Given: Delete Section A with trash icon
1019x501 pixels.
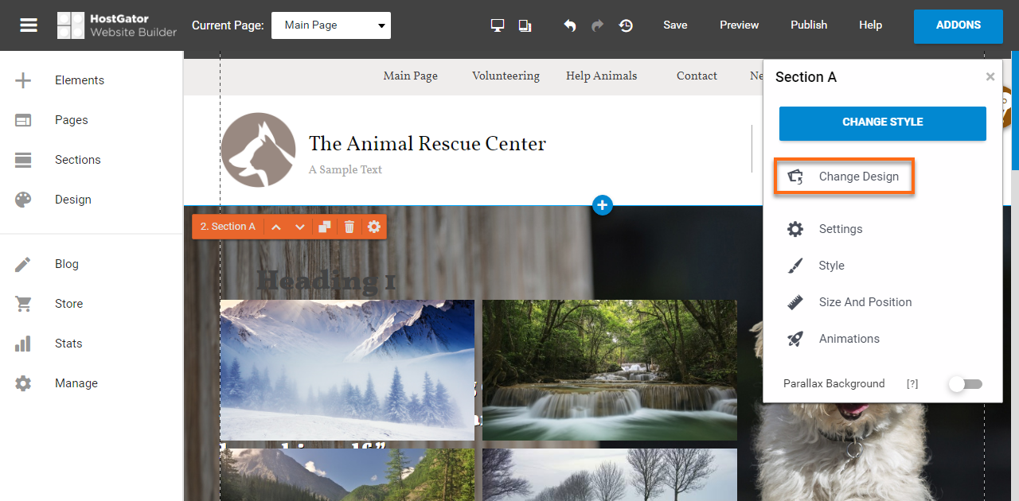Looking at the screenshot, I should (349, 227).
